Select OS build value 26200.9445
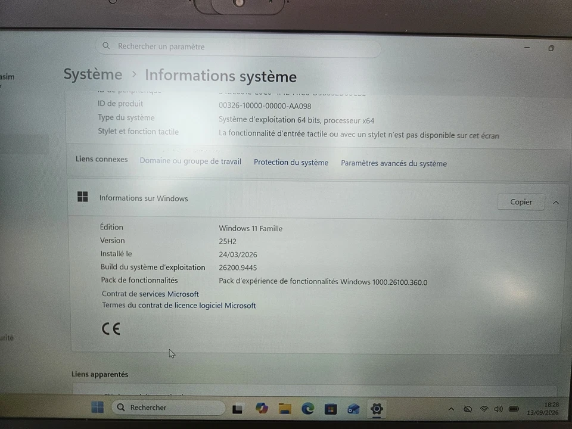Screen dimensions: 572x429 click(238, 268)
